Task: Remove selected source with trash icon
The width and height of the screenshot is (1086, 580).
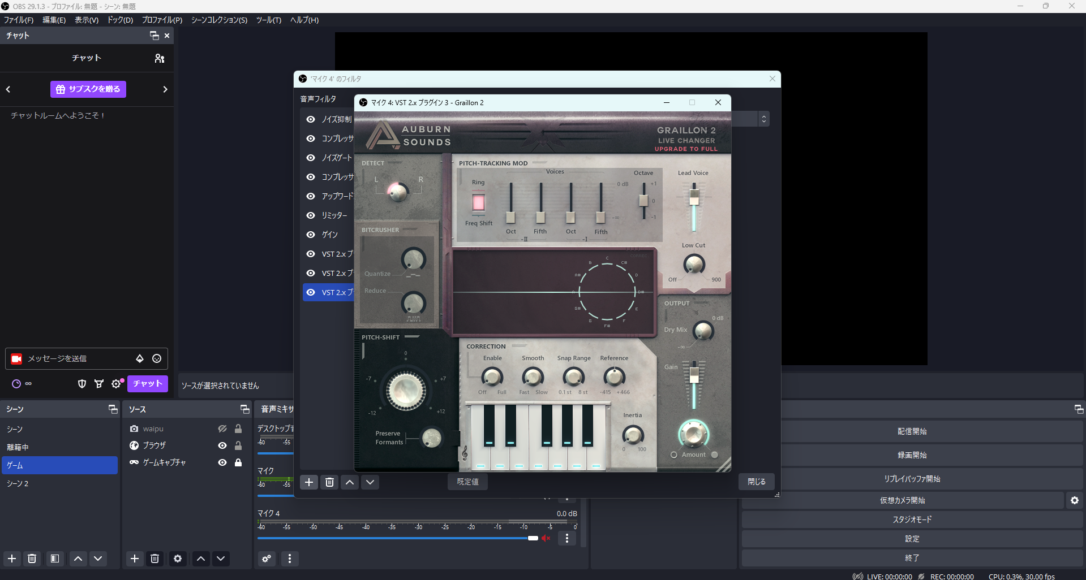Action: (154, 559)
